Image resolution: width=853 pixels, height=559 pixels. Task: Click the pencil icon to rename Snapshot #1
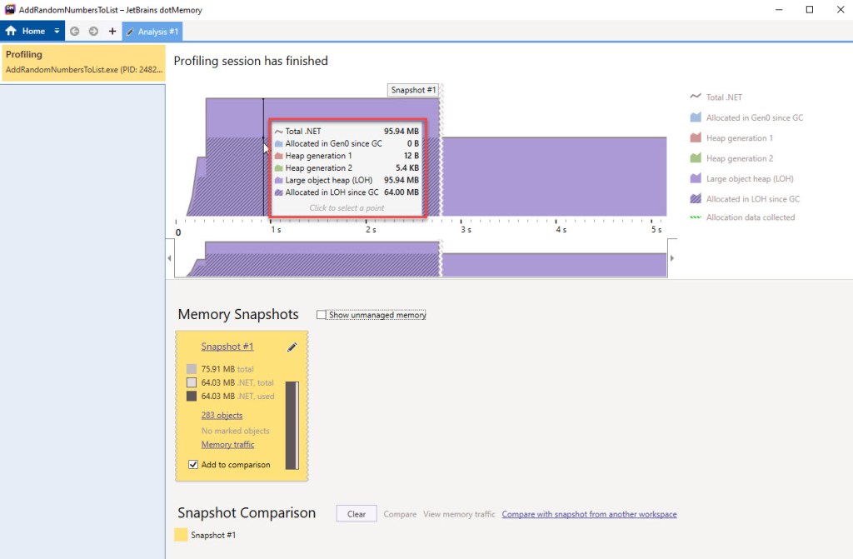tap(292, 347)
